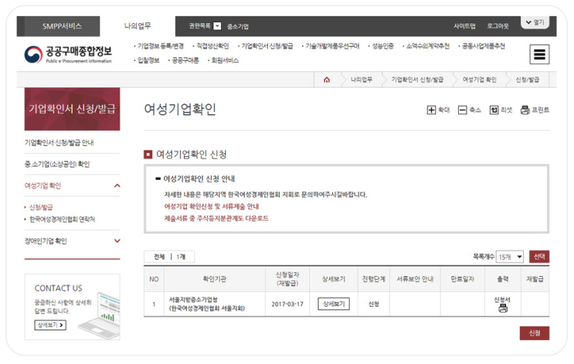Click 나의업무 in breadcrumb
574x364 pixels.
[x=362, y=80]
